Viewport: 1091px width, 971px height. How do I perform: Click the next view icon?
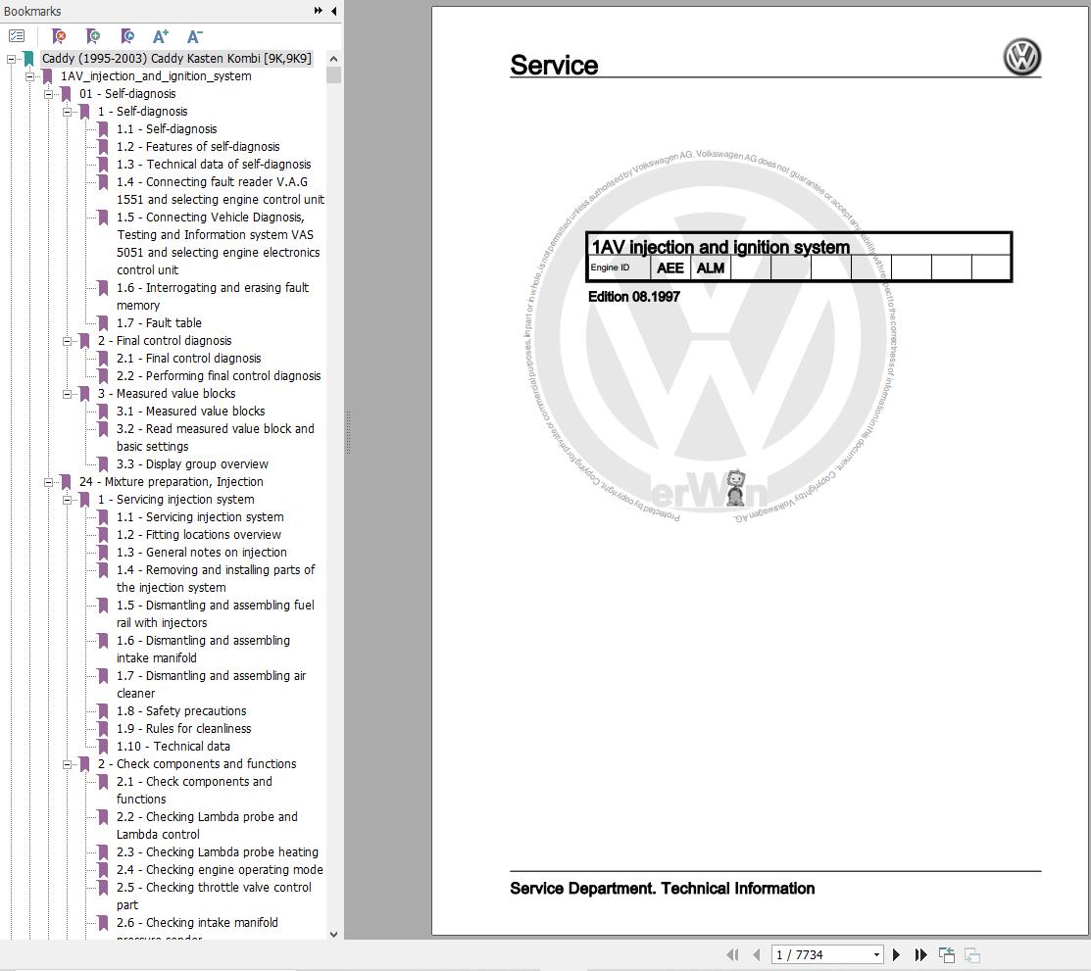point(972,955)
